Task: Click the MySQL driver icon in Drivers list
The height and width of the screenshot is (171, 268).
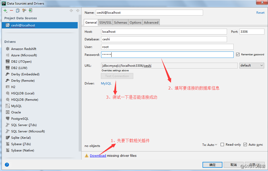Action: [8, 106]
